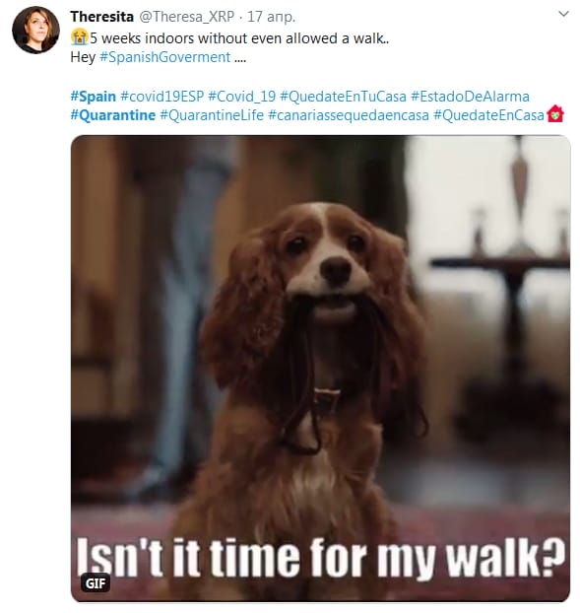Open the #QuedateEnCasa hashtag

click(488, 115)
